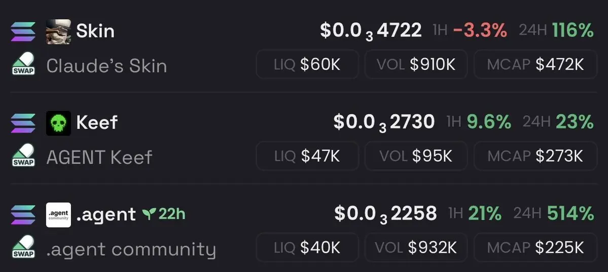Select the MCAP $472K pill
608x272 pixels.
[x=535, y=64]
